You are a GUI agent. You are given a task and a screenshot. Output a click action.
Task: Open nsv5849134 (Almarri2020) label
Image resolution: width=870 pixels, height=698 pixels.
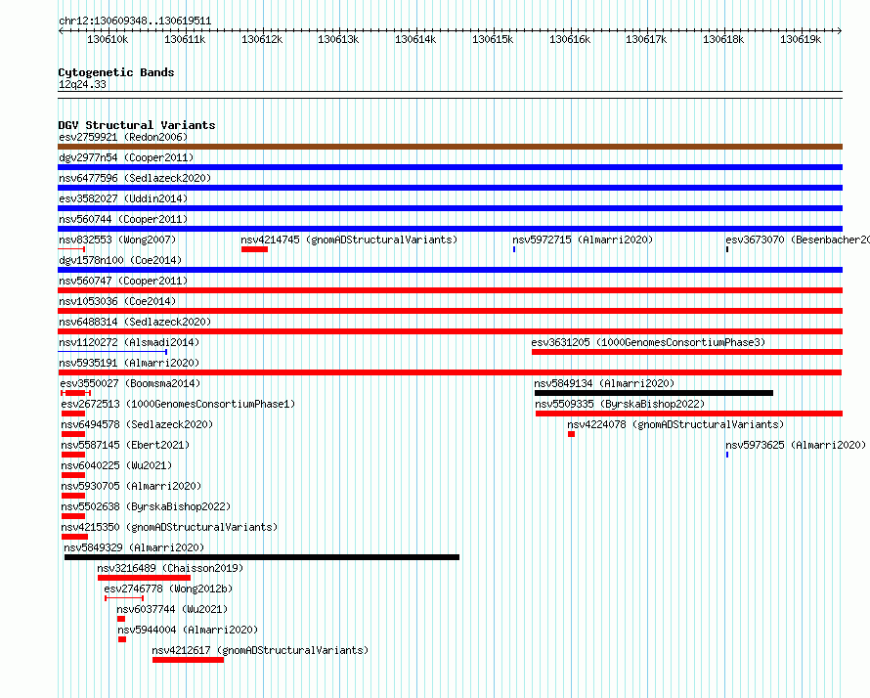click(x=604, y=383)
